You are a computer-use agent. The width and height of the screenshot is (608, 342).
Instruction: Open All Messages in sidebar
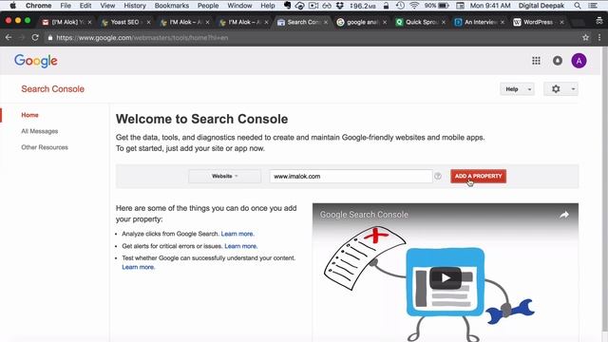(x=40, y=131)
